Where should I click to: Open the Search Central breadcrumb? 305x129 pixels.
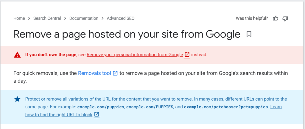(x=47, y=18)
